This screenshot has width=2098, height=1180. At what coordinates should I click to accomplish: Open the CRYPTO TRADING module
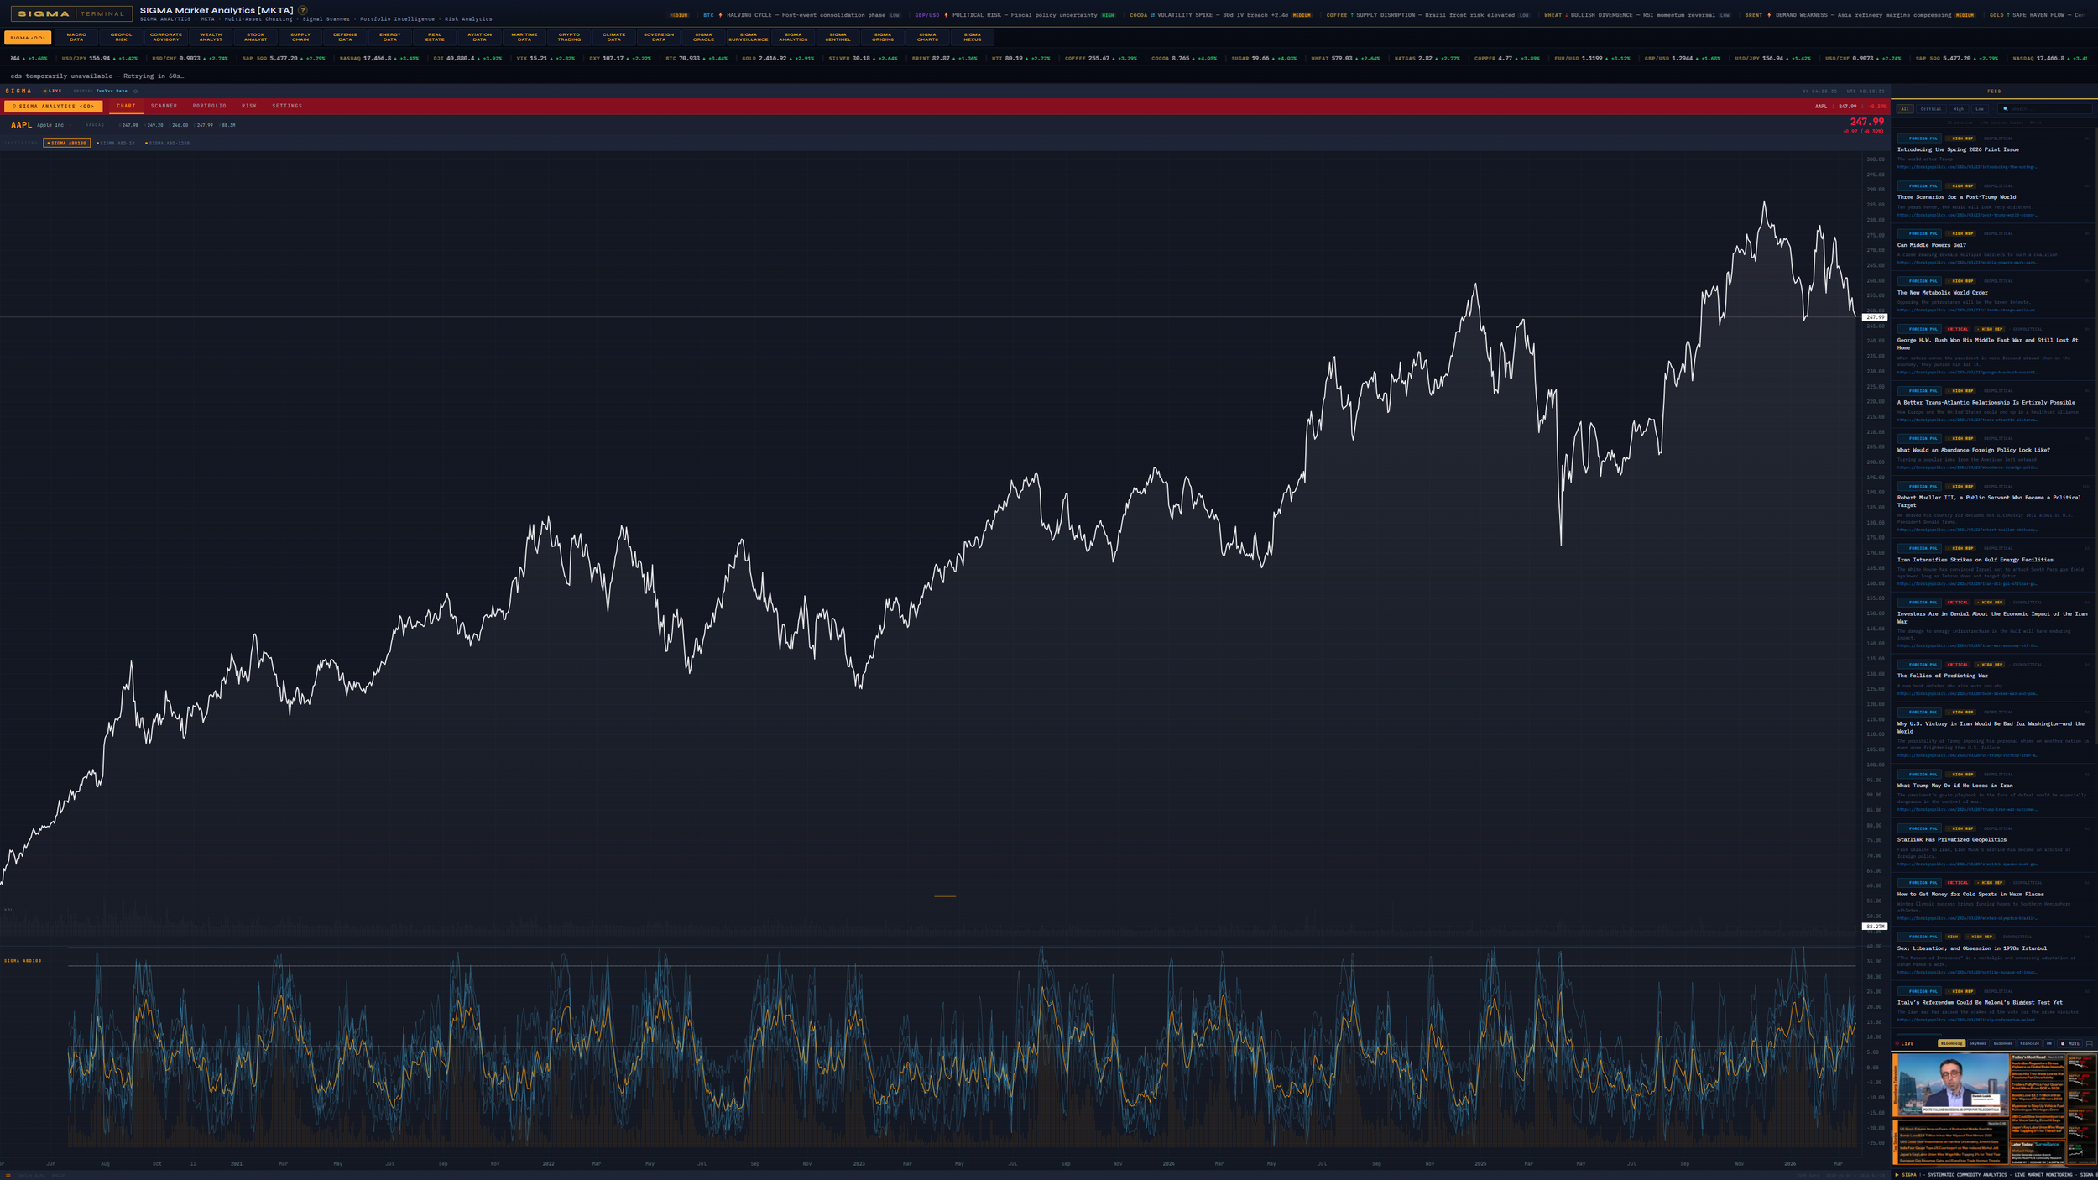(x=570, y=37)
